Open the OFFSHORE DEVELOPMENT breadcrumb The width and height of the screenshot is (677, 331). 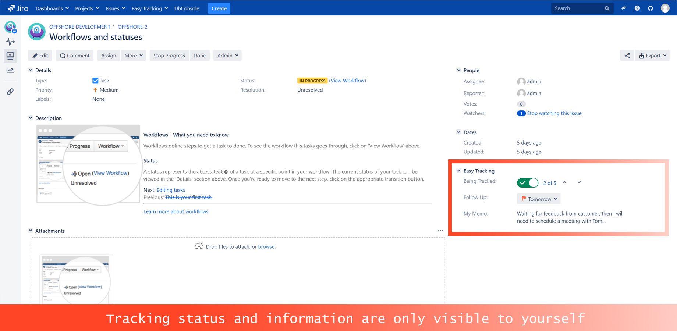(x=80, y=27)
